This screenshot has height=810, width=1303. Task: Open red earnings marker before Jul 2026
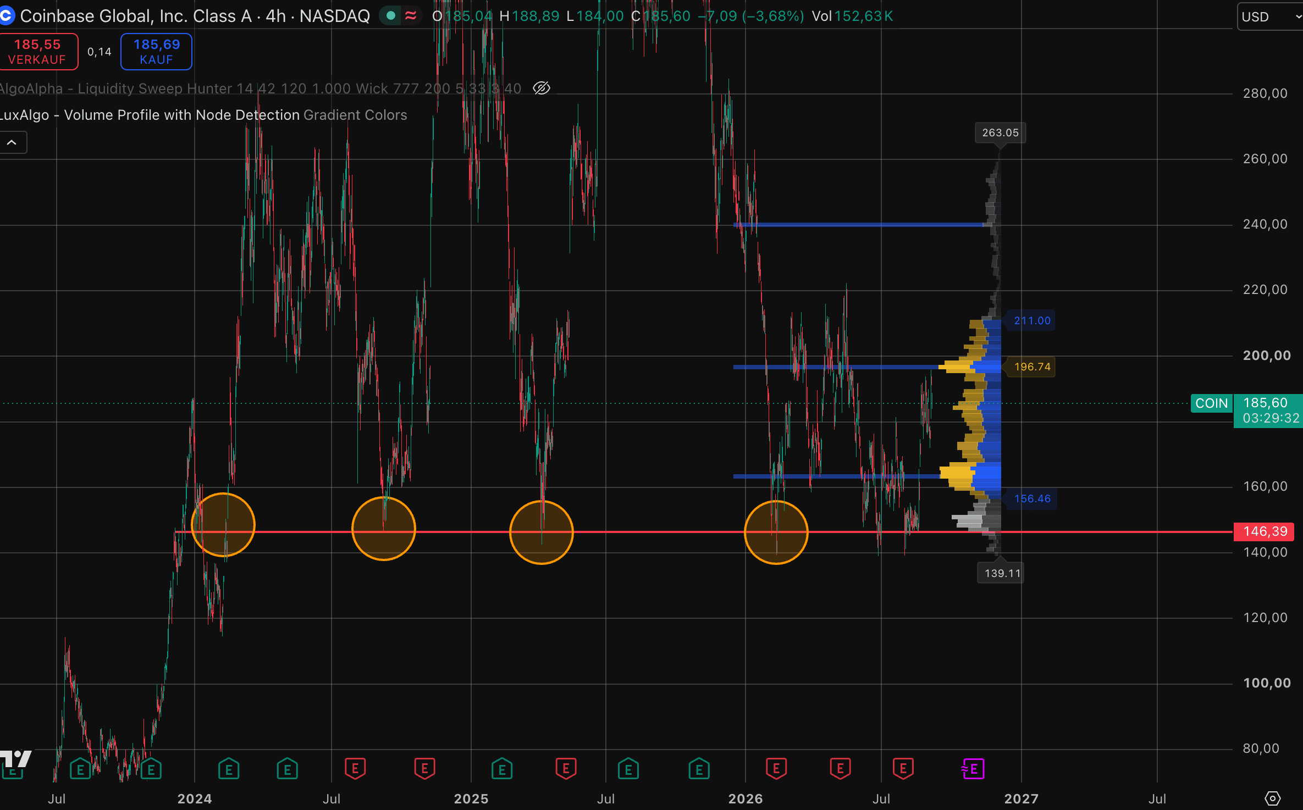click(x=840, y=769)
